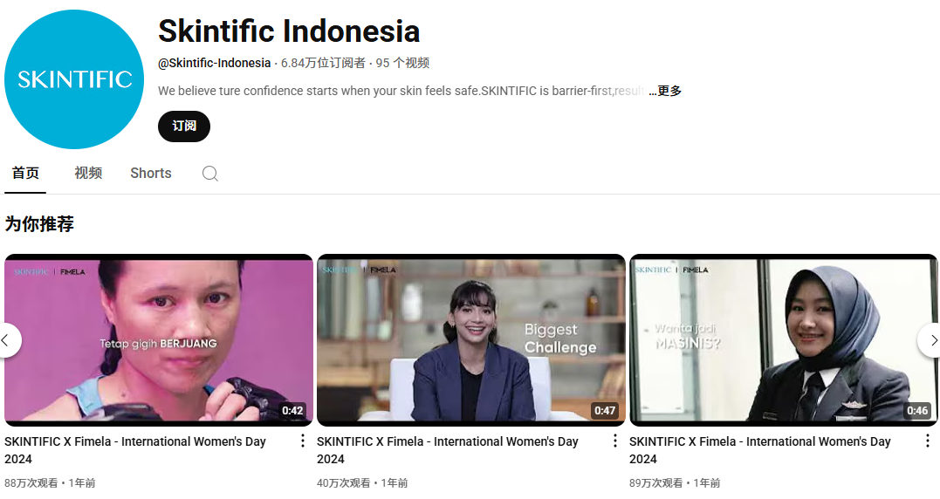
Task: Open the channel search magnifier icon
Action: click(x=210, y=174)
